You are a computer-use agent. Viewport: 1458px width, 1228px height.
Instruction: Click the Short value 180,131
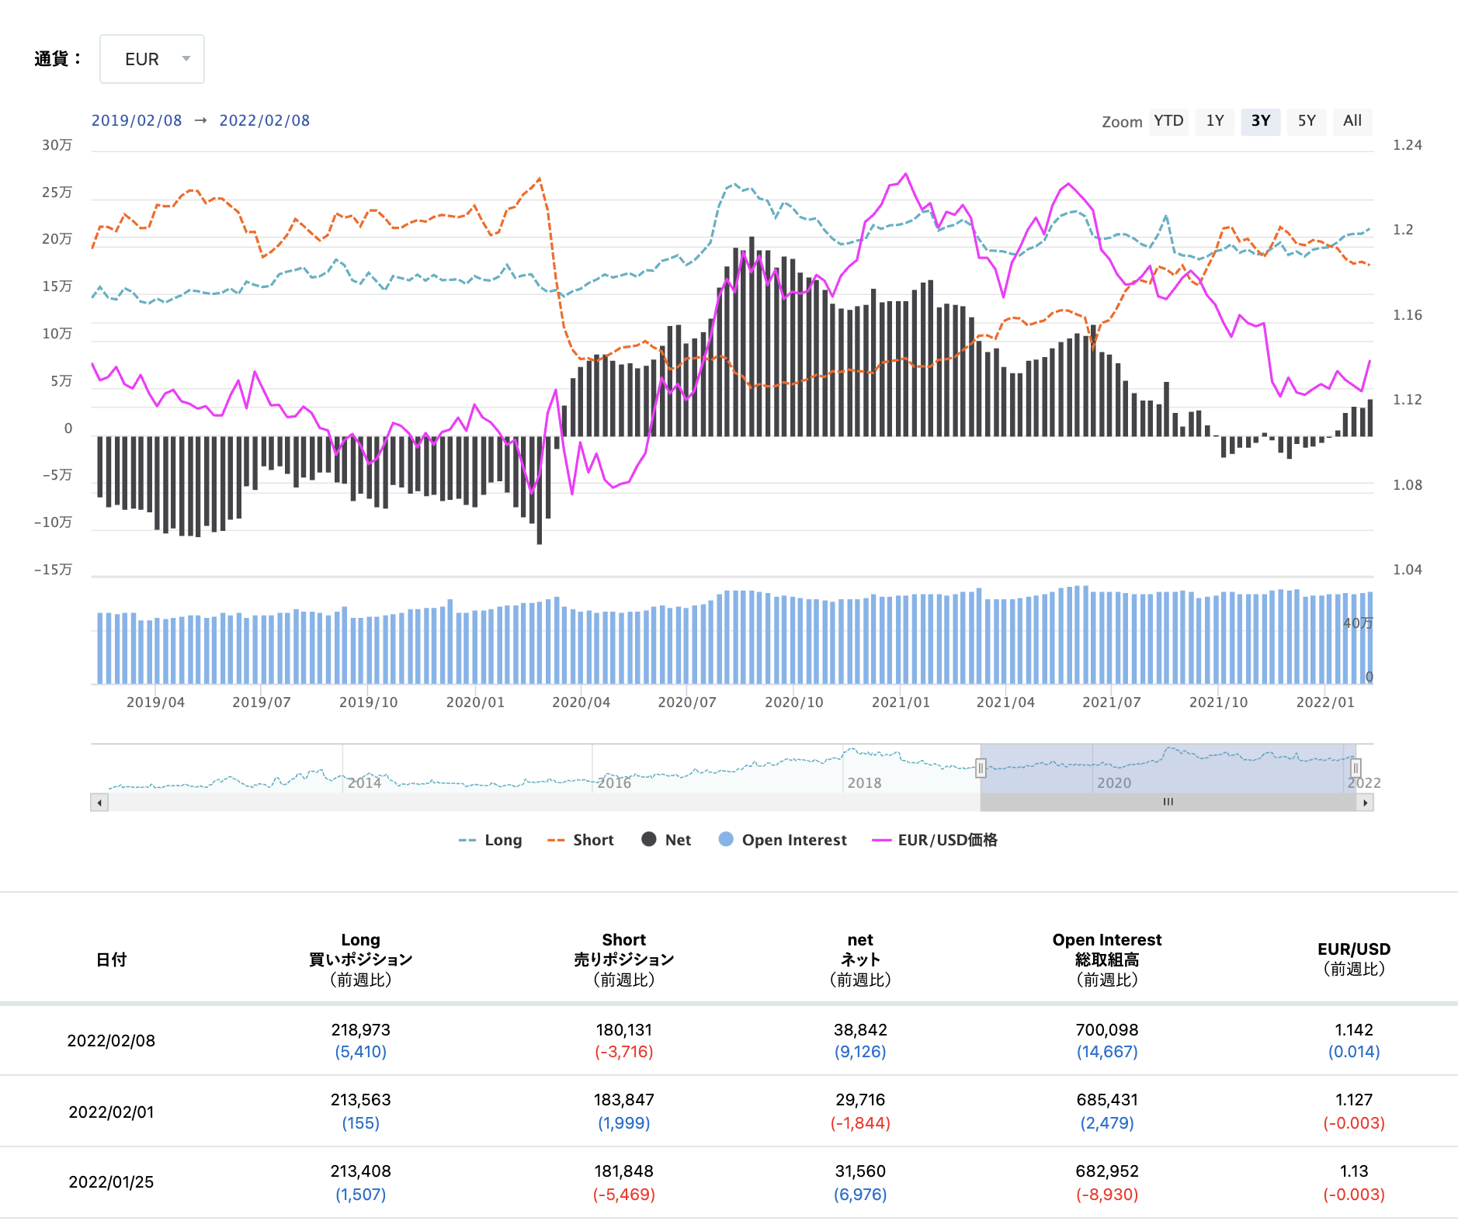624,1030
